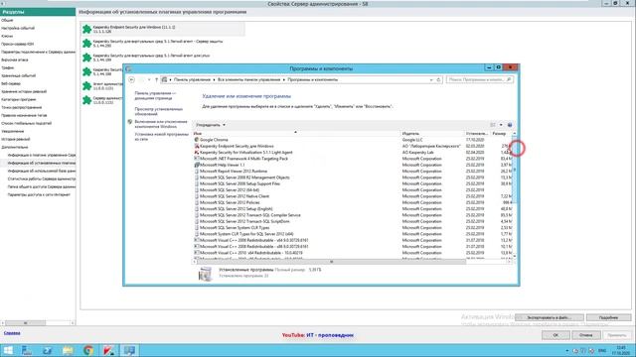Click the Cancel button in the properties window
This screenshot has height=357, width=636.
[586, 335]
